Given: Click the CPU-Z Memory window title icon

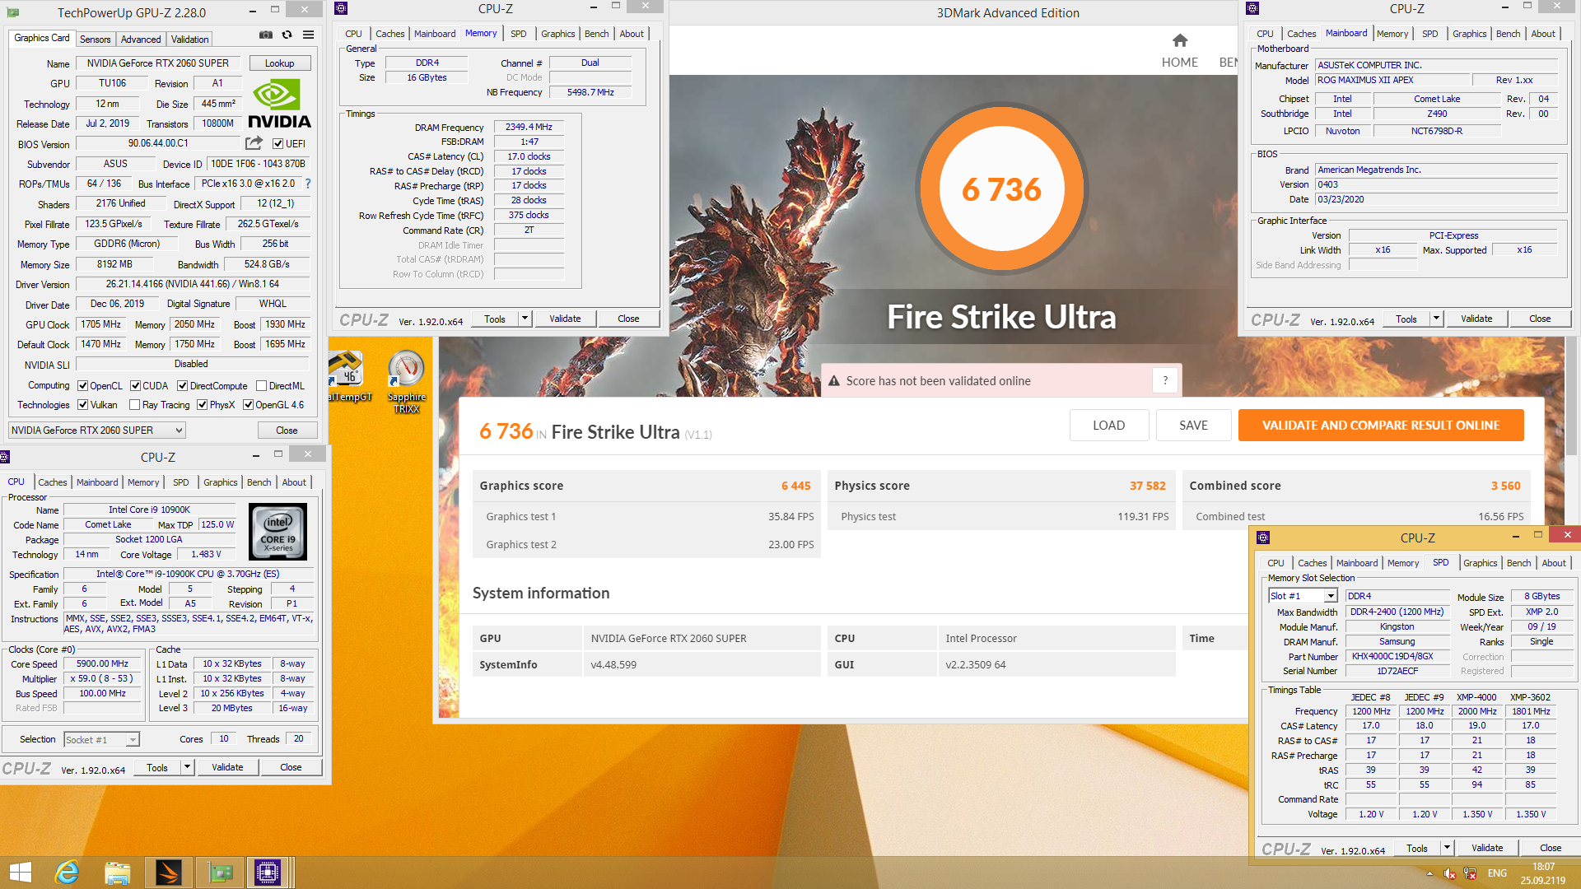Looking at the screenshot, I should [x=341, y=8].
